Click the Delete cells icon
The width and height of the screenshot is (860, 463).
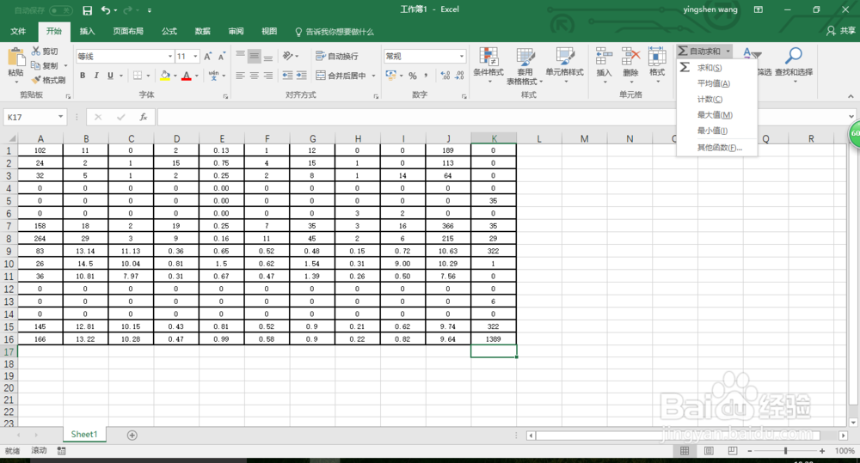(x=630, y=57)
